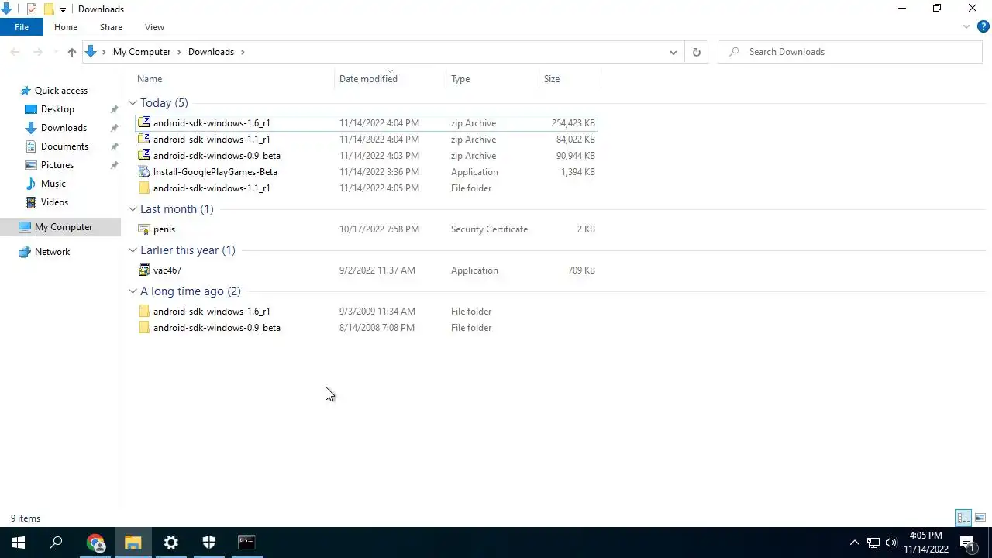Open Downloads in the navigation pane
This screenshot has height=558, width=992.
point(64,128)
